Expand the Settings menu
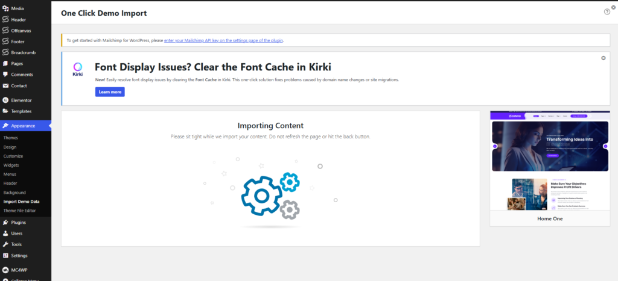Image resolution: width=618 pixels, height=281 pixels. click(x=19, y=256)
